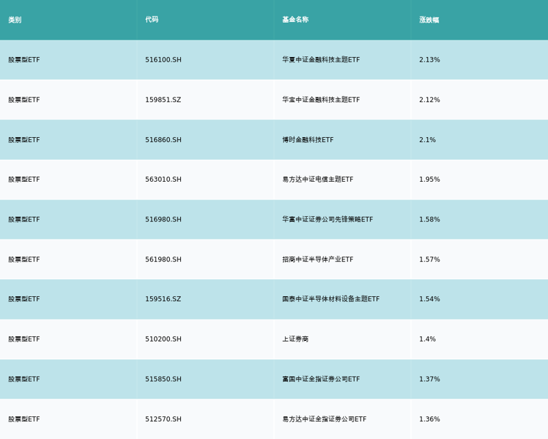The height and width of the screenshot is (439, 548).
Task: Select fund code 563010.SH
Action: click(x=163, y=179)
